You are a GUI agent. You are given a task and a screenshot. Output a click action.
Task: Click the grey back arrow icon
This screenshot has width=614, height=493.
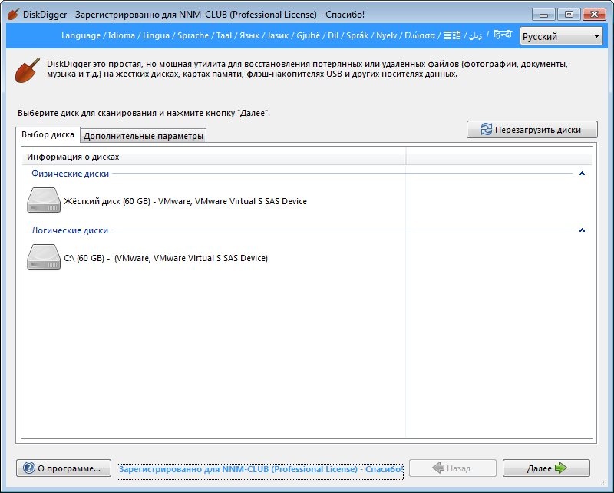click(438, 468)
